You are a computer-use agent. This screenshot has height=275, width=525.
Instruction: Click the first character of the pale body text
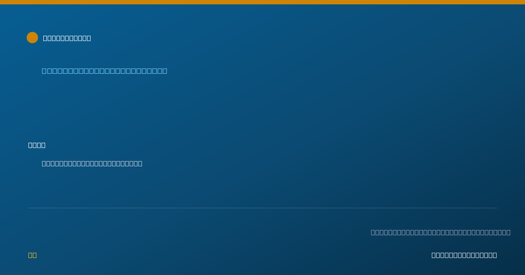[44, 163]
